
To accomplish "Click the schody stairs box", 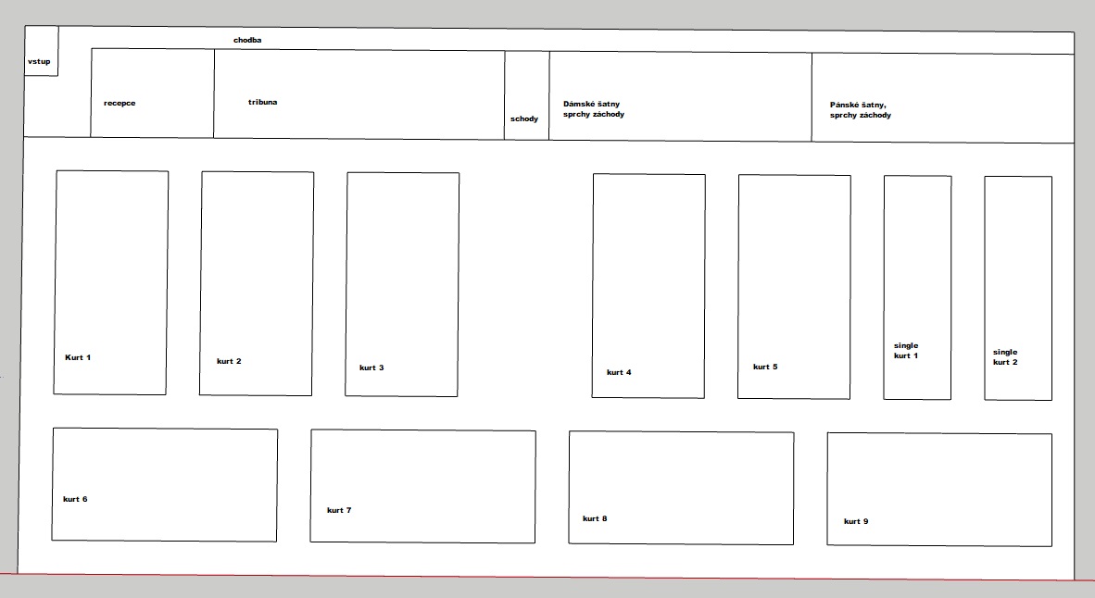I will tap(526, 95).
